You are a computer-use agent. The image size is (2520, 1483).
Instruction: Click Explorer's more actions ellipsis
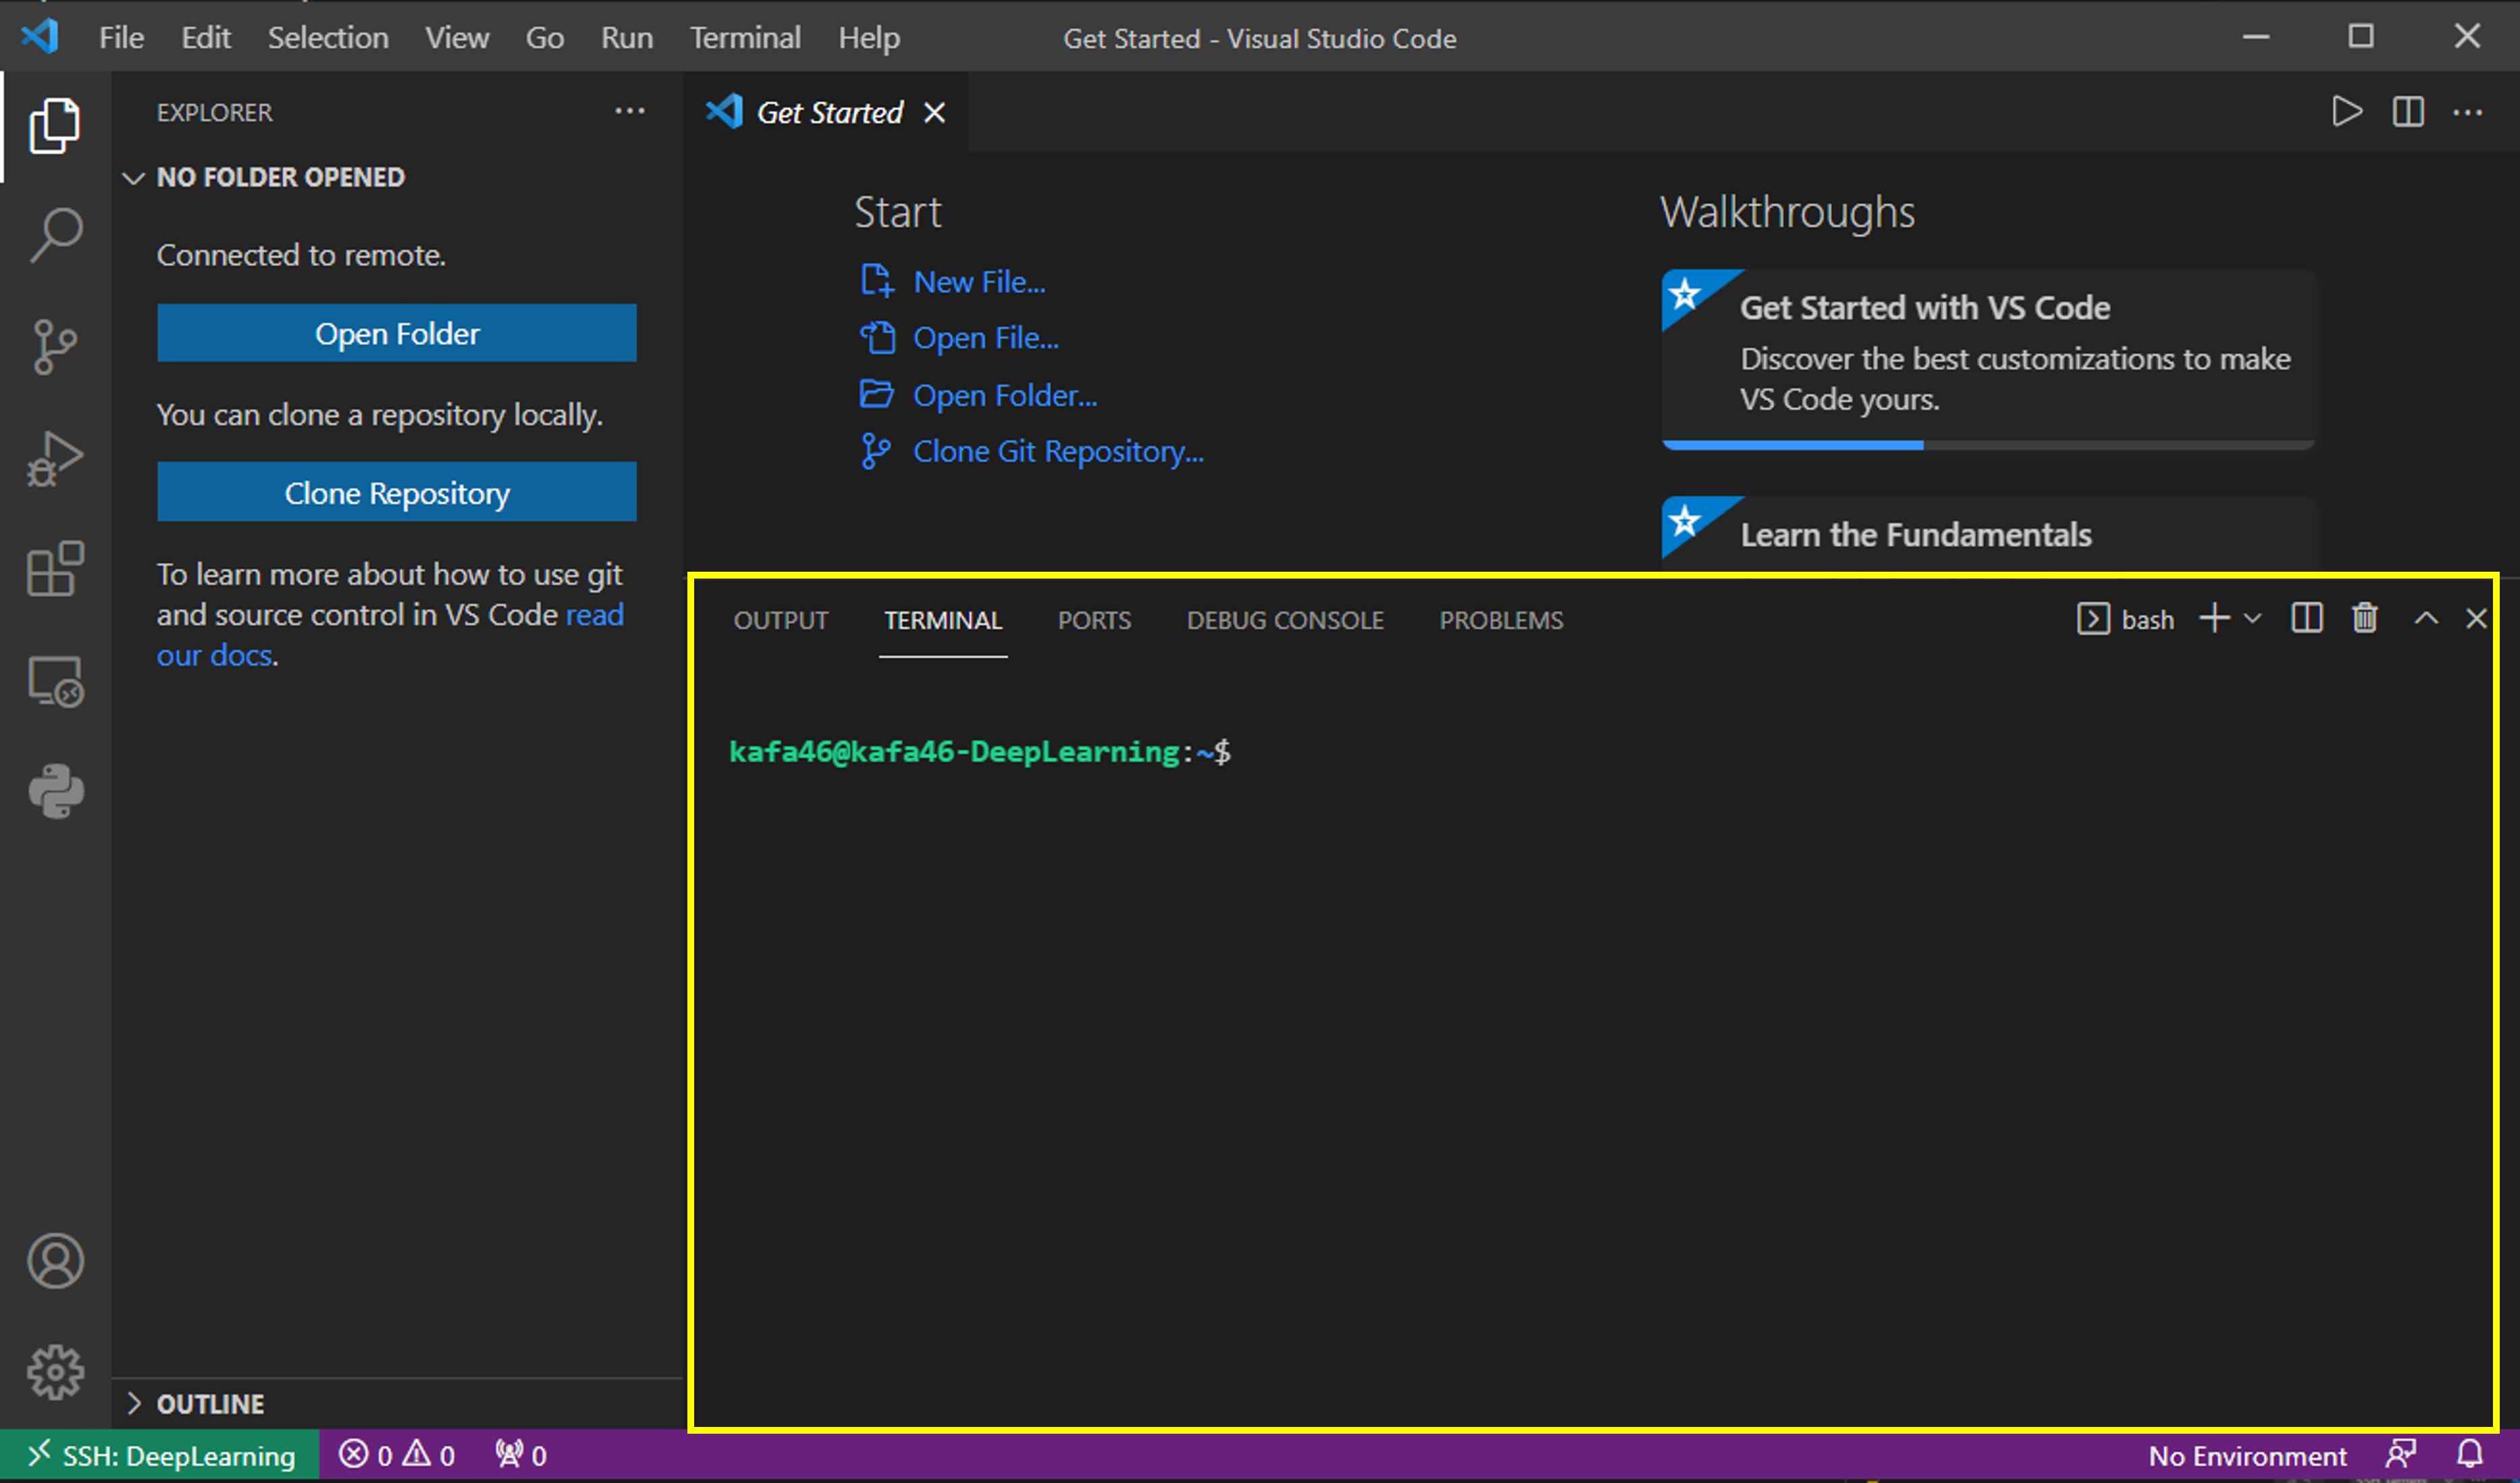(x=629, y=111)
